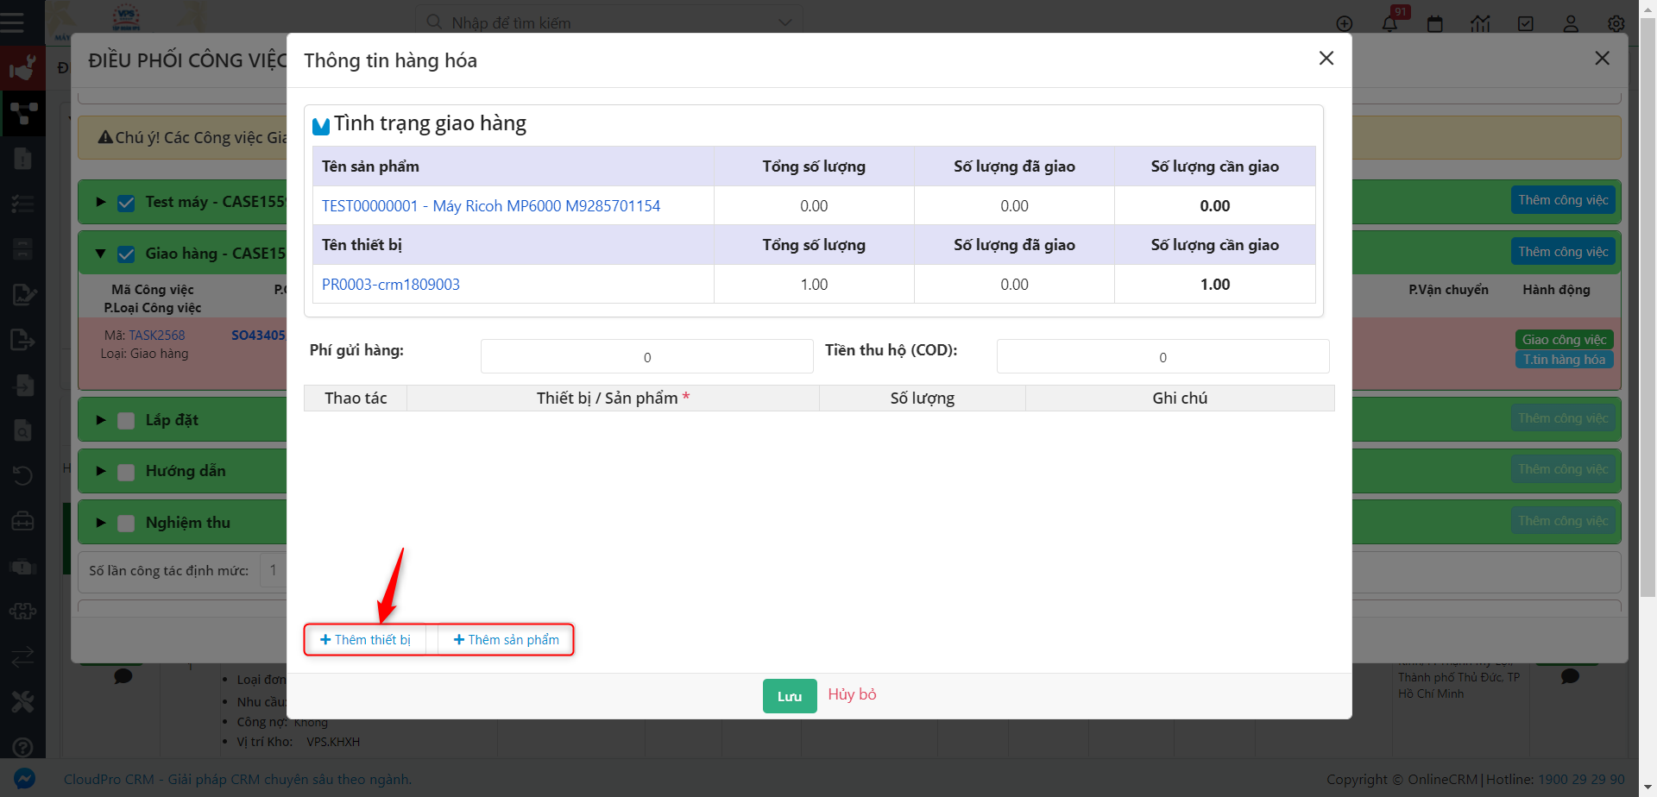The image size is (1657, 797).
Task: Click the swap arrows icon in sidebar
Action: [x=22, y=656]
